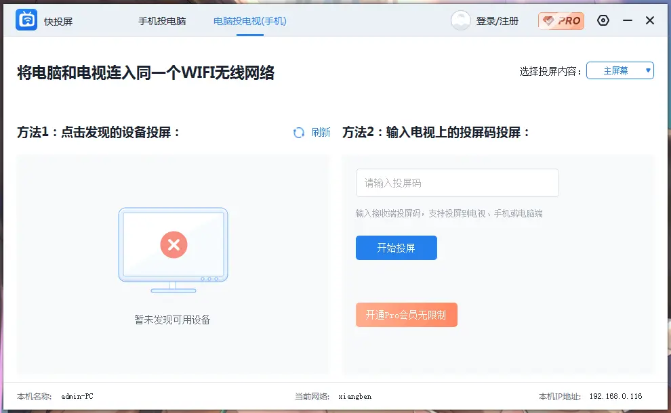This screenshot has height=413, width=671.
Task: Click the 开通Pro会员无限制 button
Action: click(407, 315)
